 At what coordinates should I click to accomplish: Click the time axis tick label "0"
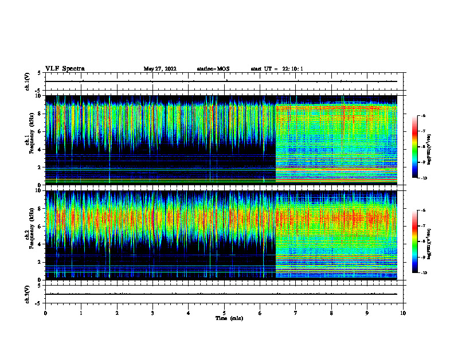tap(45, 313)
